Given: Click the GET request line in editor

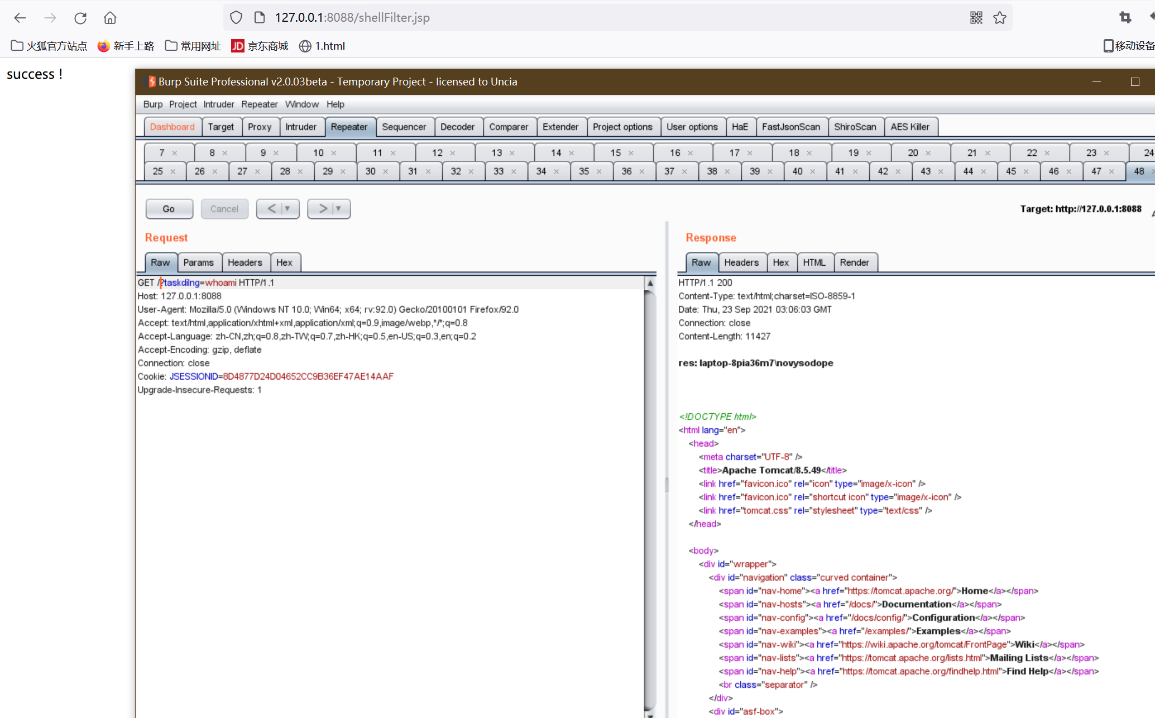Looking at the screenshot, I should pyautogui.click(x=390, y=283).
